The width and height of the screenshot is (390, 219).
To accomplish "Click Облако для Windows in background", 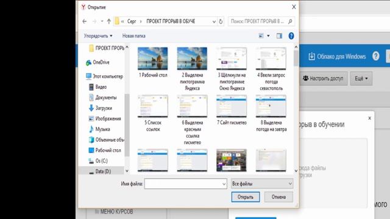I will (337, 57).
